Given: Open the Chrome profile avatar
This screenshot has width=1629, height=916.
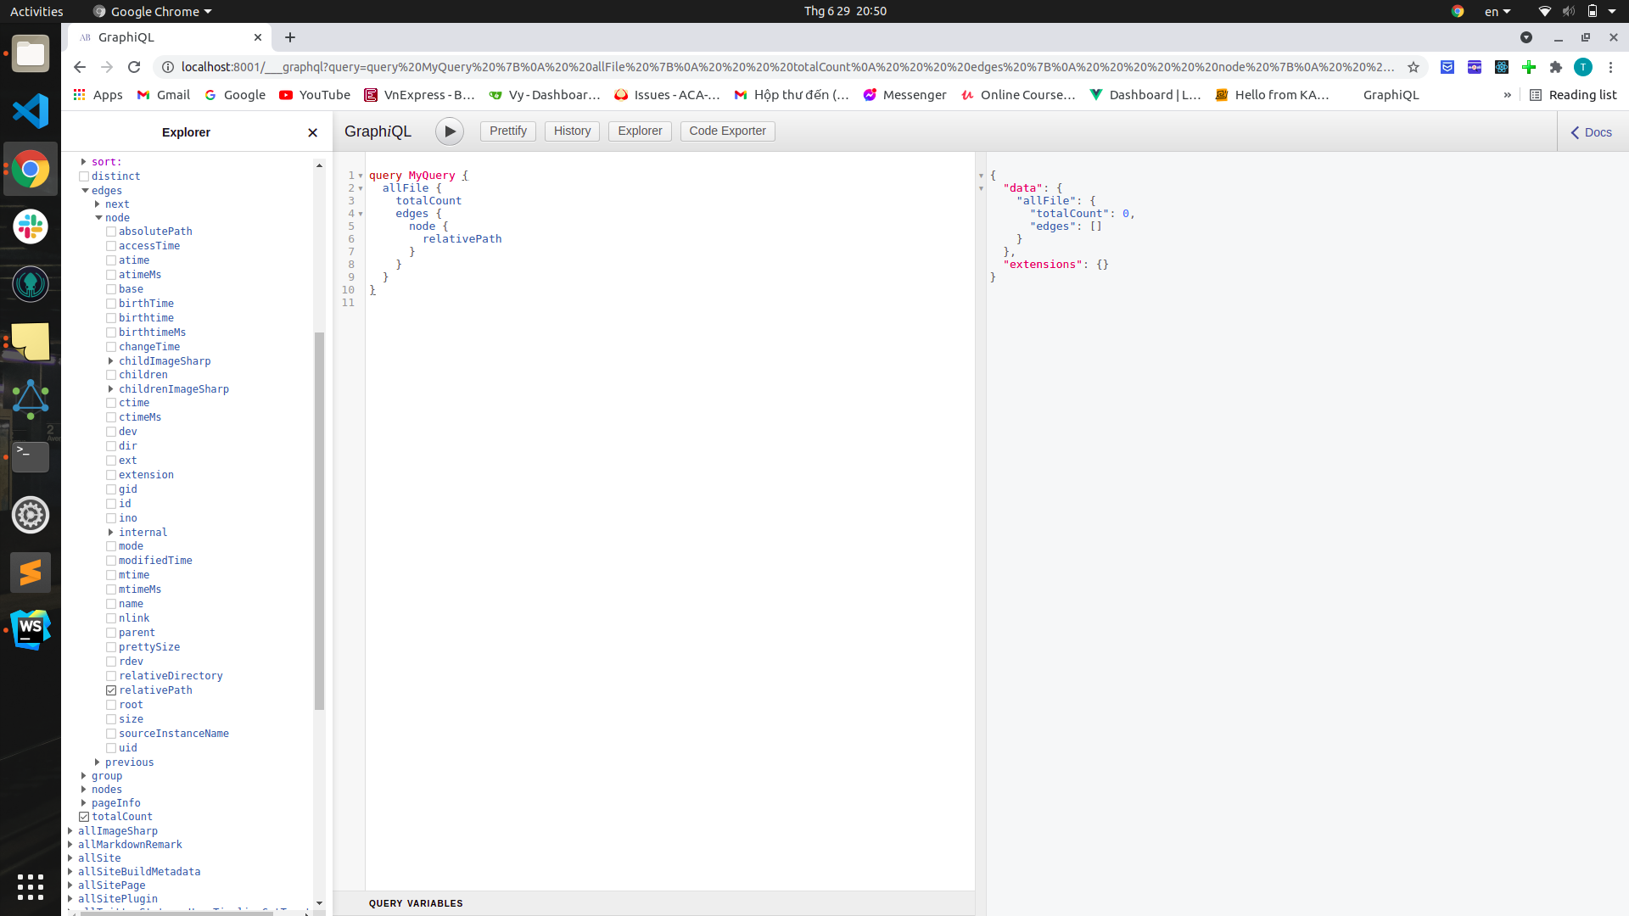Looking at the screenshot, I should [x=1583, y=67].
